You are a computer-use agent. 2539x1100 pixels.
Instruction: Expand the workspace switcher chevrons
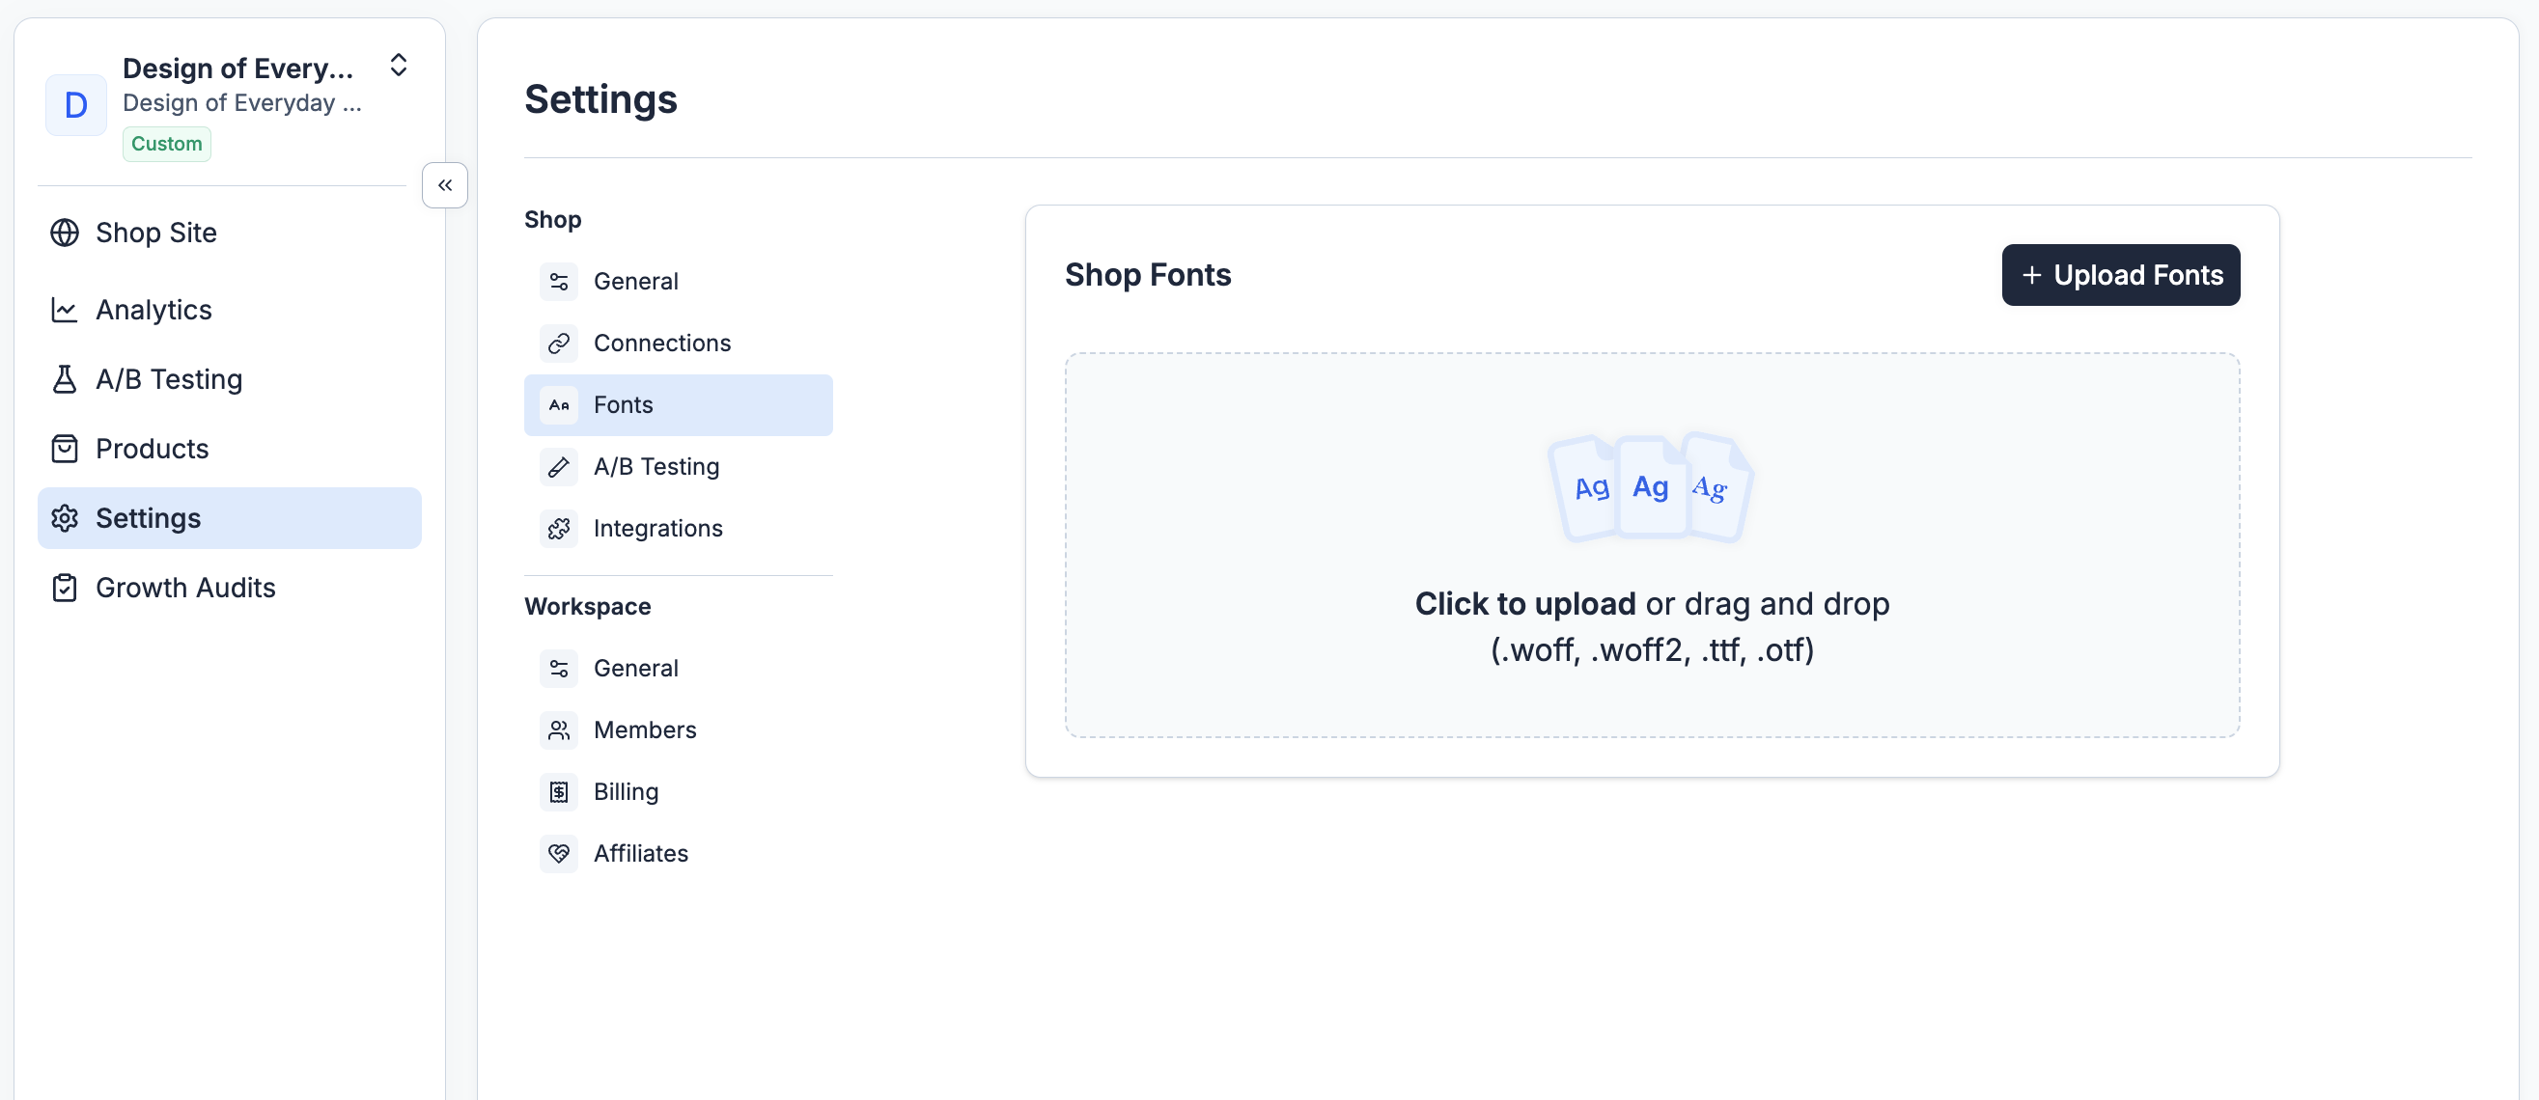click(x=398, y=65)
